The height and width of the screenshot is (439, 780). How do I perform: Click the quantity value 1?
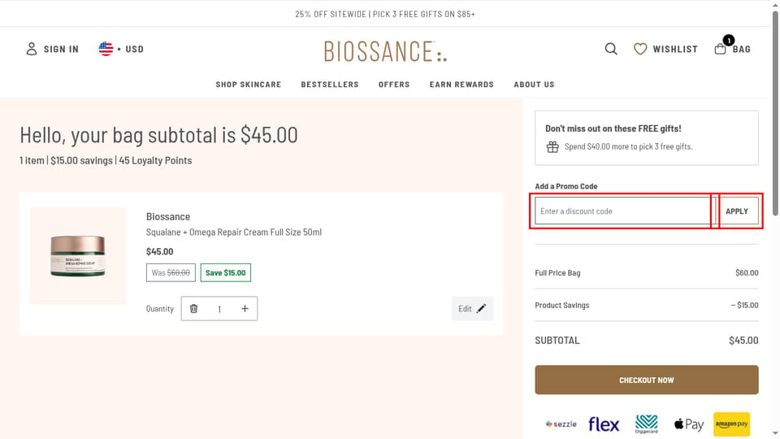coord(219,309)
